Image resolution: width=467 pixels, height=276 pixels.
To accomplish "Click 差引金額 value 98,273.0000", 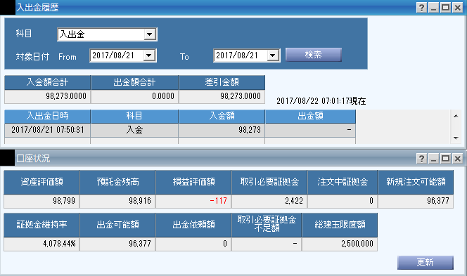I will (241, 96).
